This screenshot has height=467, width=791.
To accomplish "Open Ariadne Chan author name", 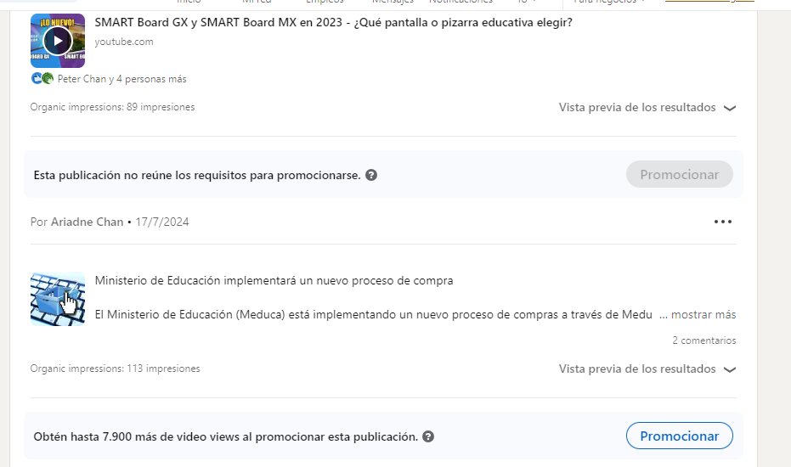I will tap(87, 222).
